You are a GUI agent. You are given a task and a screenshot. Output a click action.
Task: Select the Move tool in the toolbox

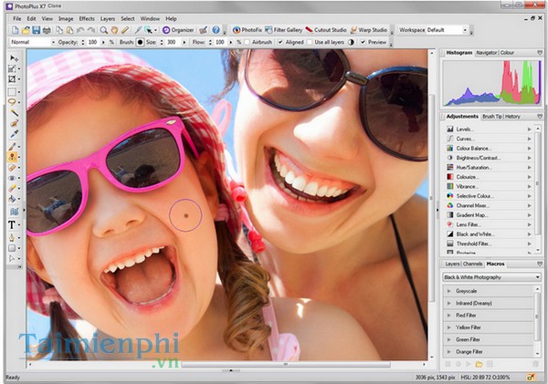point(13,57)
